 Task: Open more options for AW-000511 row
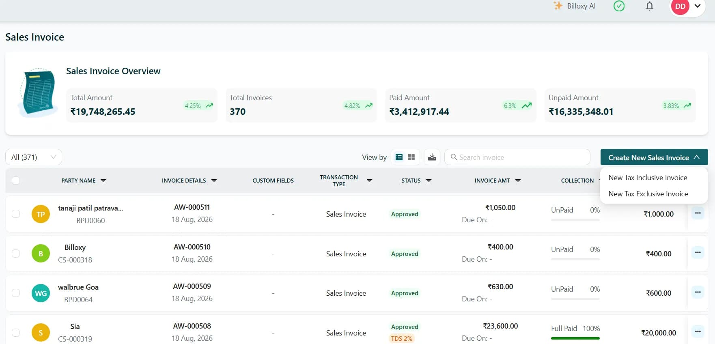coord(698,213)
